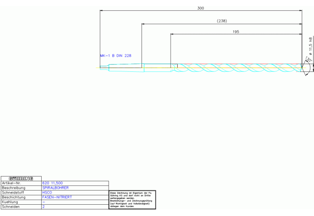Screen dimensions: 314x216
Task: Click the spiral flutes of the drill
Action: click(x=234, y=68)
